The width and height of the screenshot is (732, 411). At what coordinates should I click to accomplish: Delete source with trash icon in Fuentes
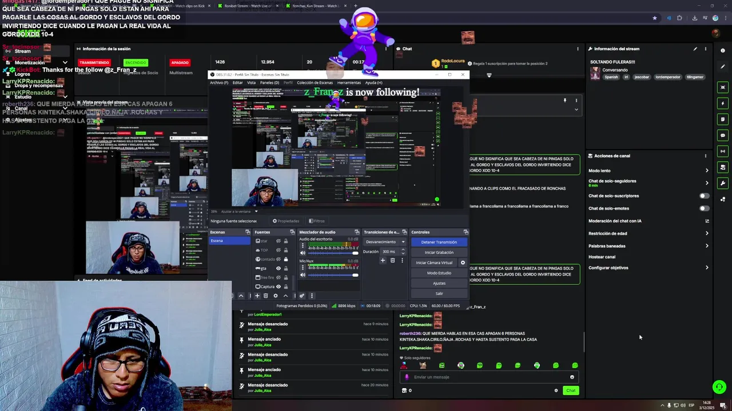click(265, 296)
